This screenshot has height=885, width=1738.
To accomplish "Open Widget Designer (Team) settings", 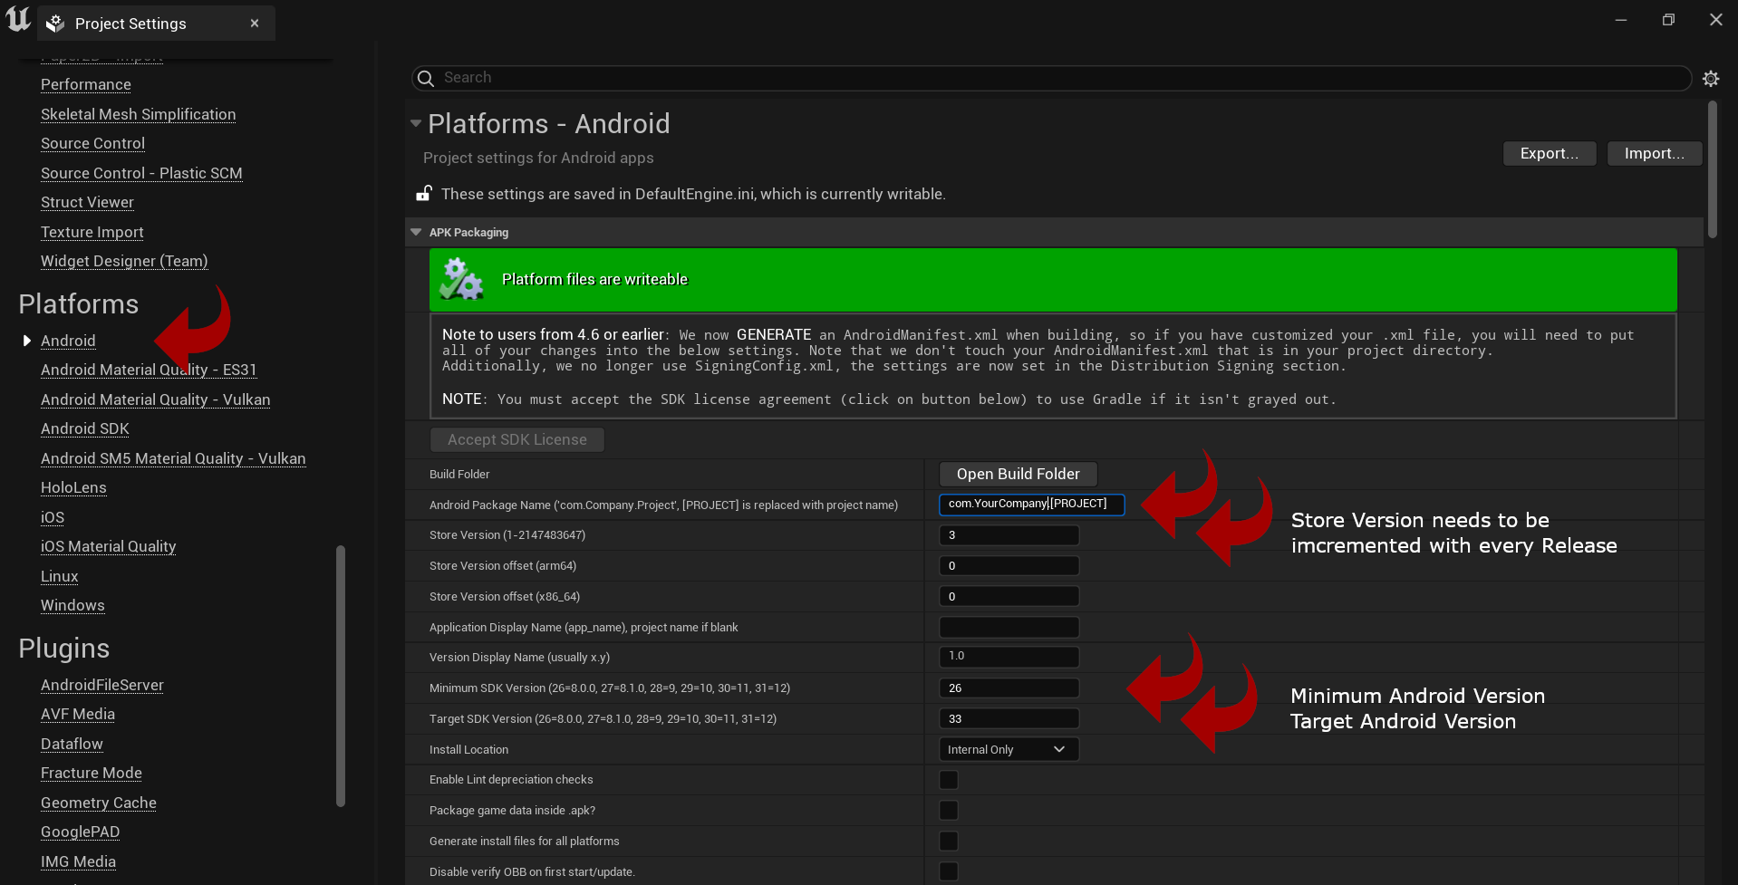I will point(124,261).
